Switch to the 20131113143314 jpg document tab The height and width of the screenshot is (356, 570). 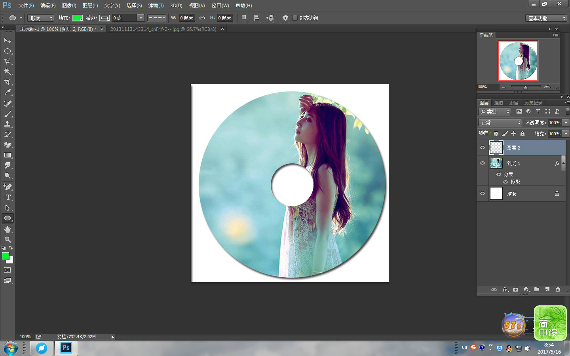[163, 29]
